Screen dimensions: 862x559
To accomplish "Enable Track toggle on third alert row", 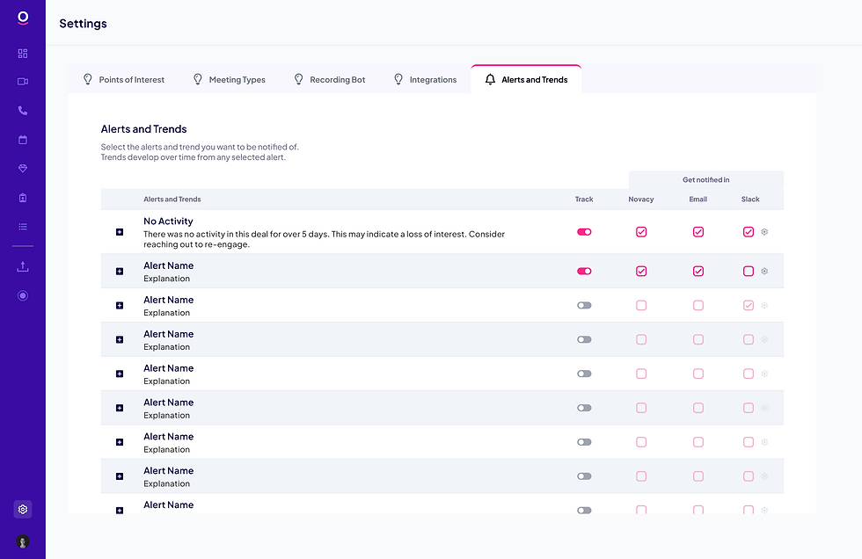I will point(584,305).
